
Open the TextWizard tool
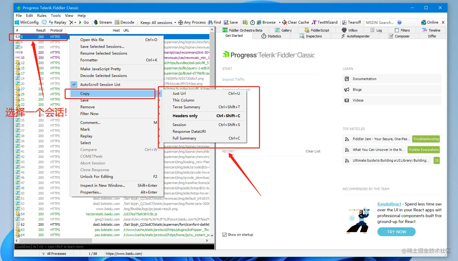click(x=325, y=22)
